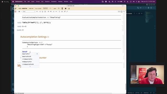Click the volume icon in macOS menu bar
Image resolution: width=167 pixels, height=94 pixels.
[x=134, y=2]
